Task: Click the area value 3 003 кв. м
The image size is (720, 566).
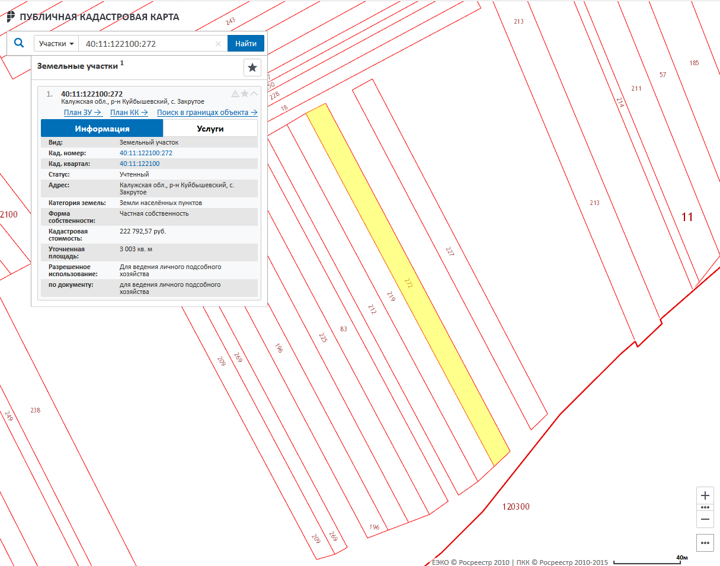Action: point(137,249)
